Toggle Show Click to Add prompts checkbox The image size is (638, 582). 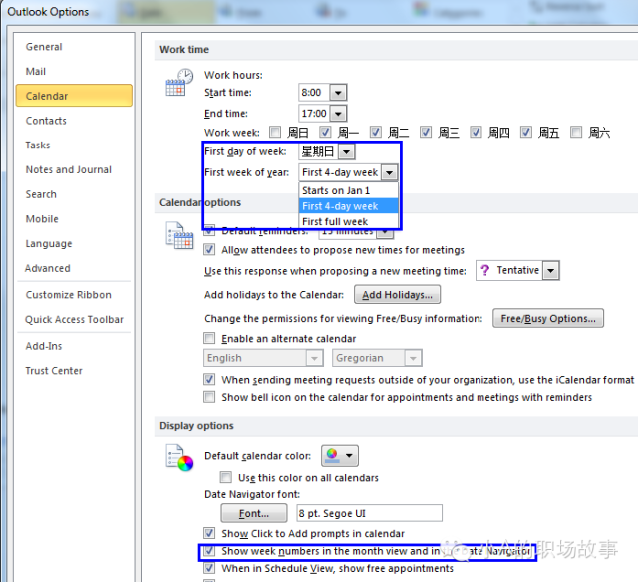(x=209, y=533)
